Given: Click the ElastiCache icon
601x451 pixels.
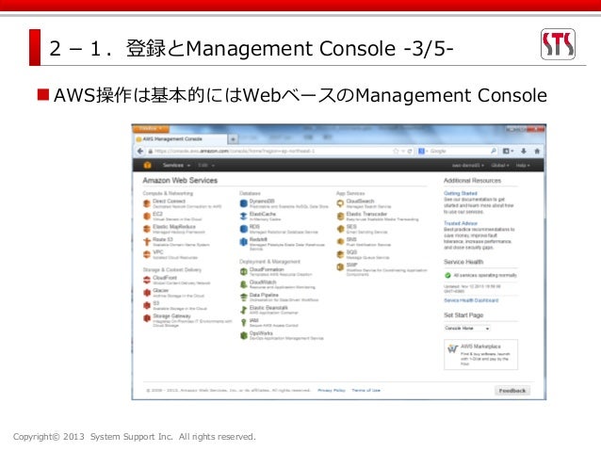Looking at the screenshot, I should coord(243,217).
